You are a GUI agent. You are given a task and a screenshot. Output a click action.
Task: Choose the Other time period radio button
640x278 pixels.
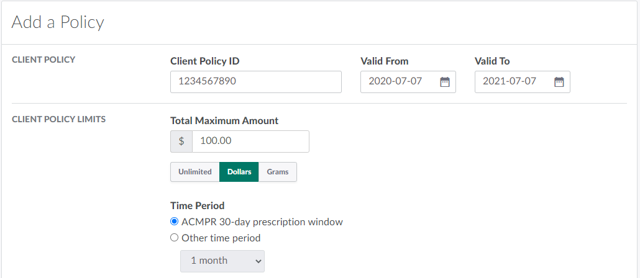(175, 238)
